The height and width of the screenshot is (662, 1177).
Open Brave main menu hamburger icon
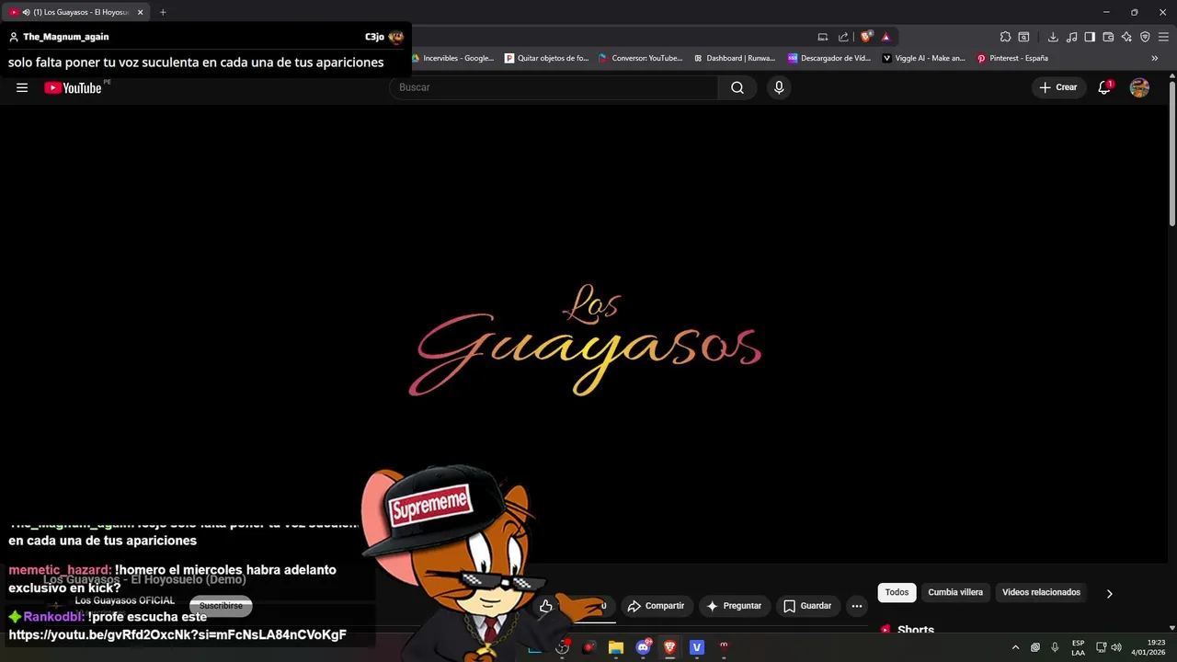1163,37
